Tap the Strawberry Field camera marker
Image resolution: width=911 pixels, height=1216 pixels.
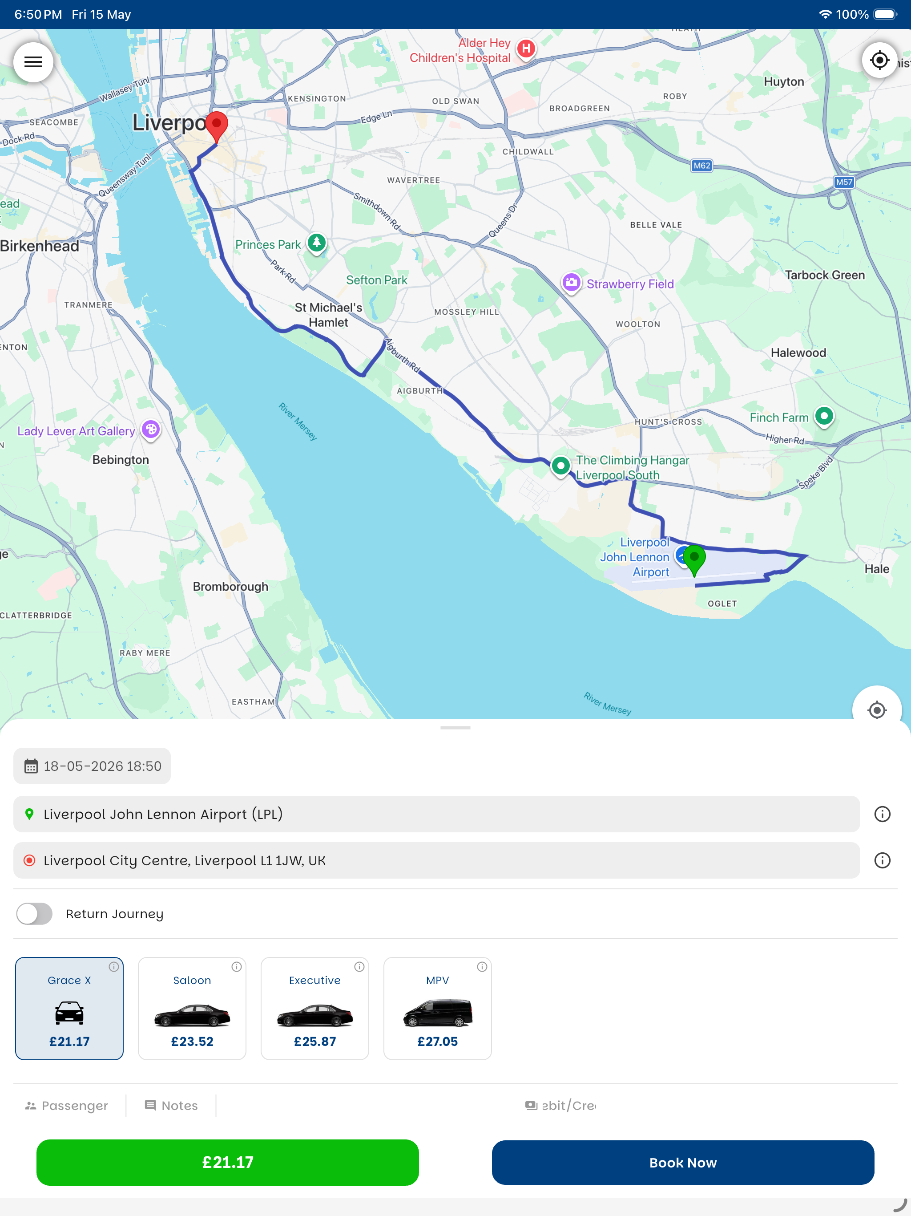(x=572, y=283)
